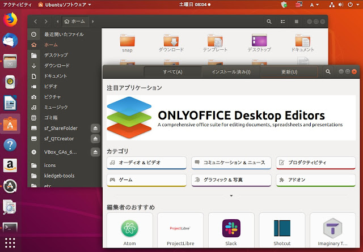Screen dimensions: 363x252
Task: Select ミュージック in Files sidebar
Action: tap(65, 107)
